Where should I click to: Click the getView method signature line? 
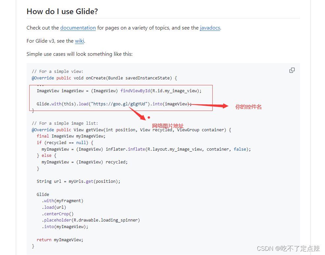pos(131,130)
